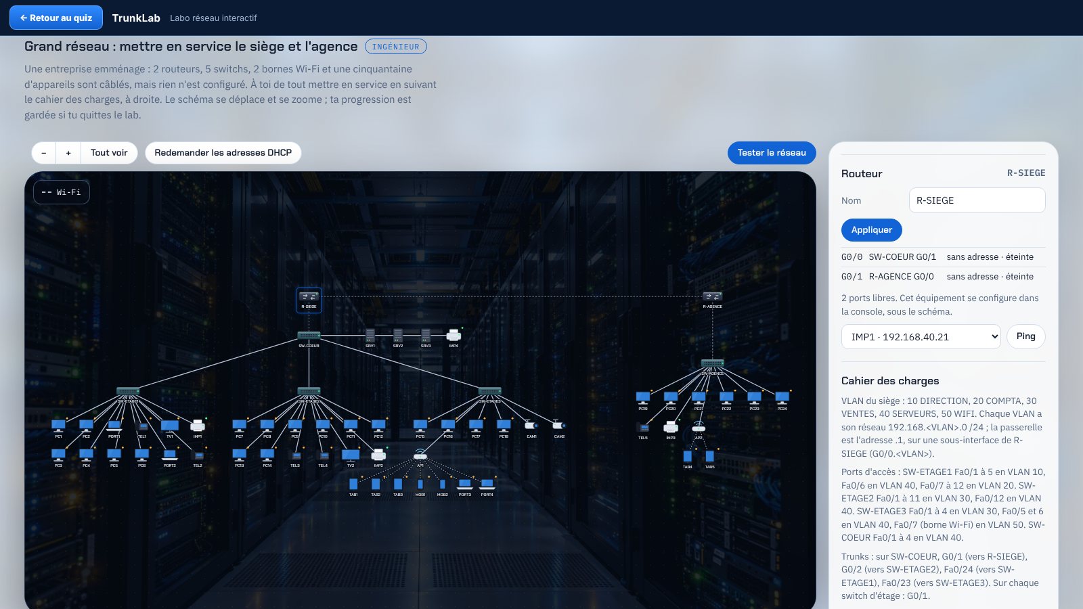Select the SW-ETAGE1 switch icon

[x=128, y=390]
